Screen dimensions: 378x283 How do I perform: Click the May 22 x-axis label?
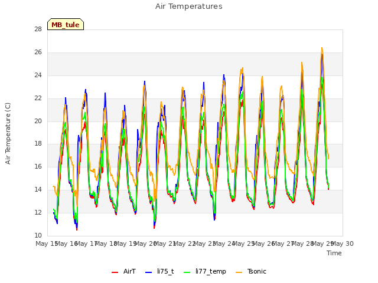click(x=185, y=243)
